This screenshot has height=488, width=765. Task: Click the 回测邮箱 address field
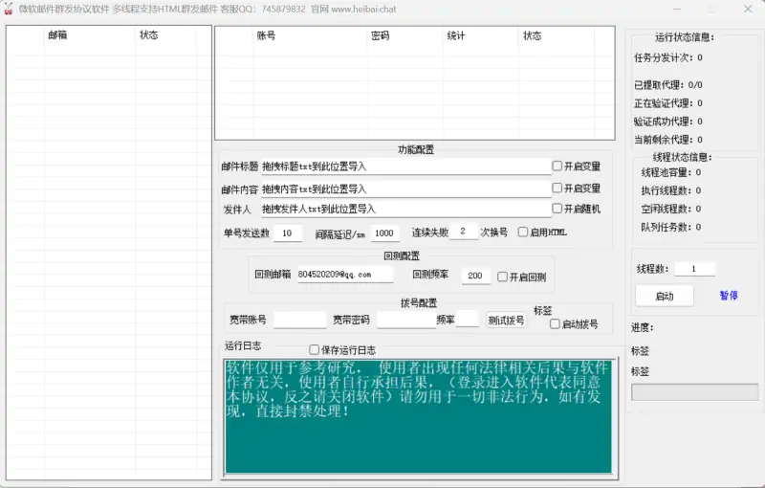pyautogui.click(x=344, y=275)
